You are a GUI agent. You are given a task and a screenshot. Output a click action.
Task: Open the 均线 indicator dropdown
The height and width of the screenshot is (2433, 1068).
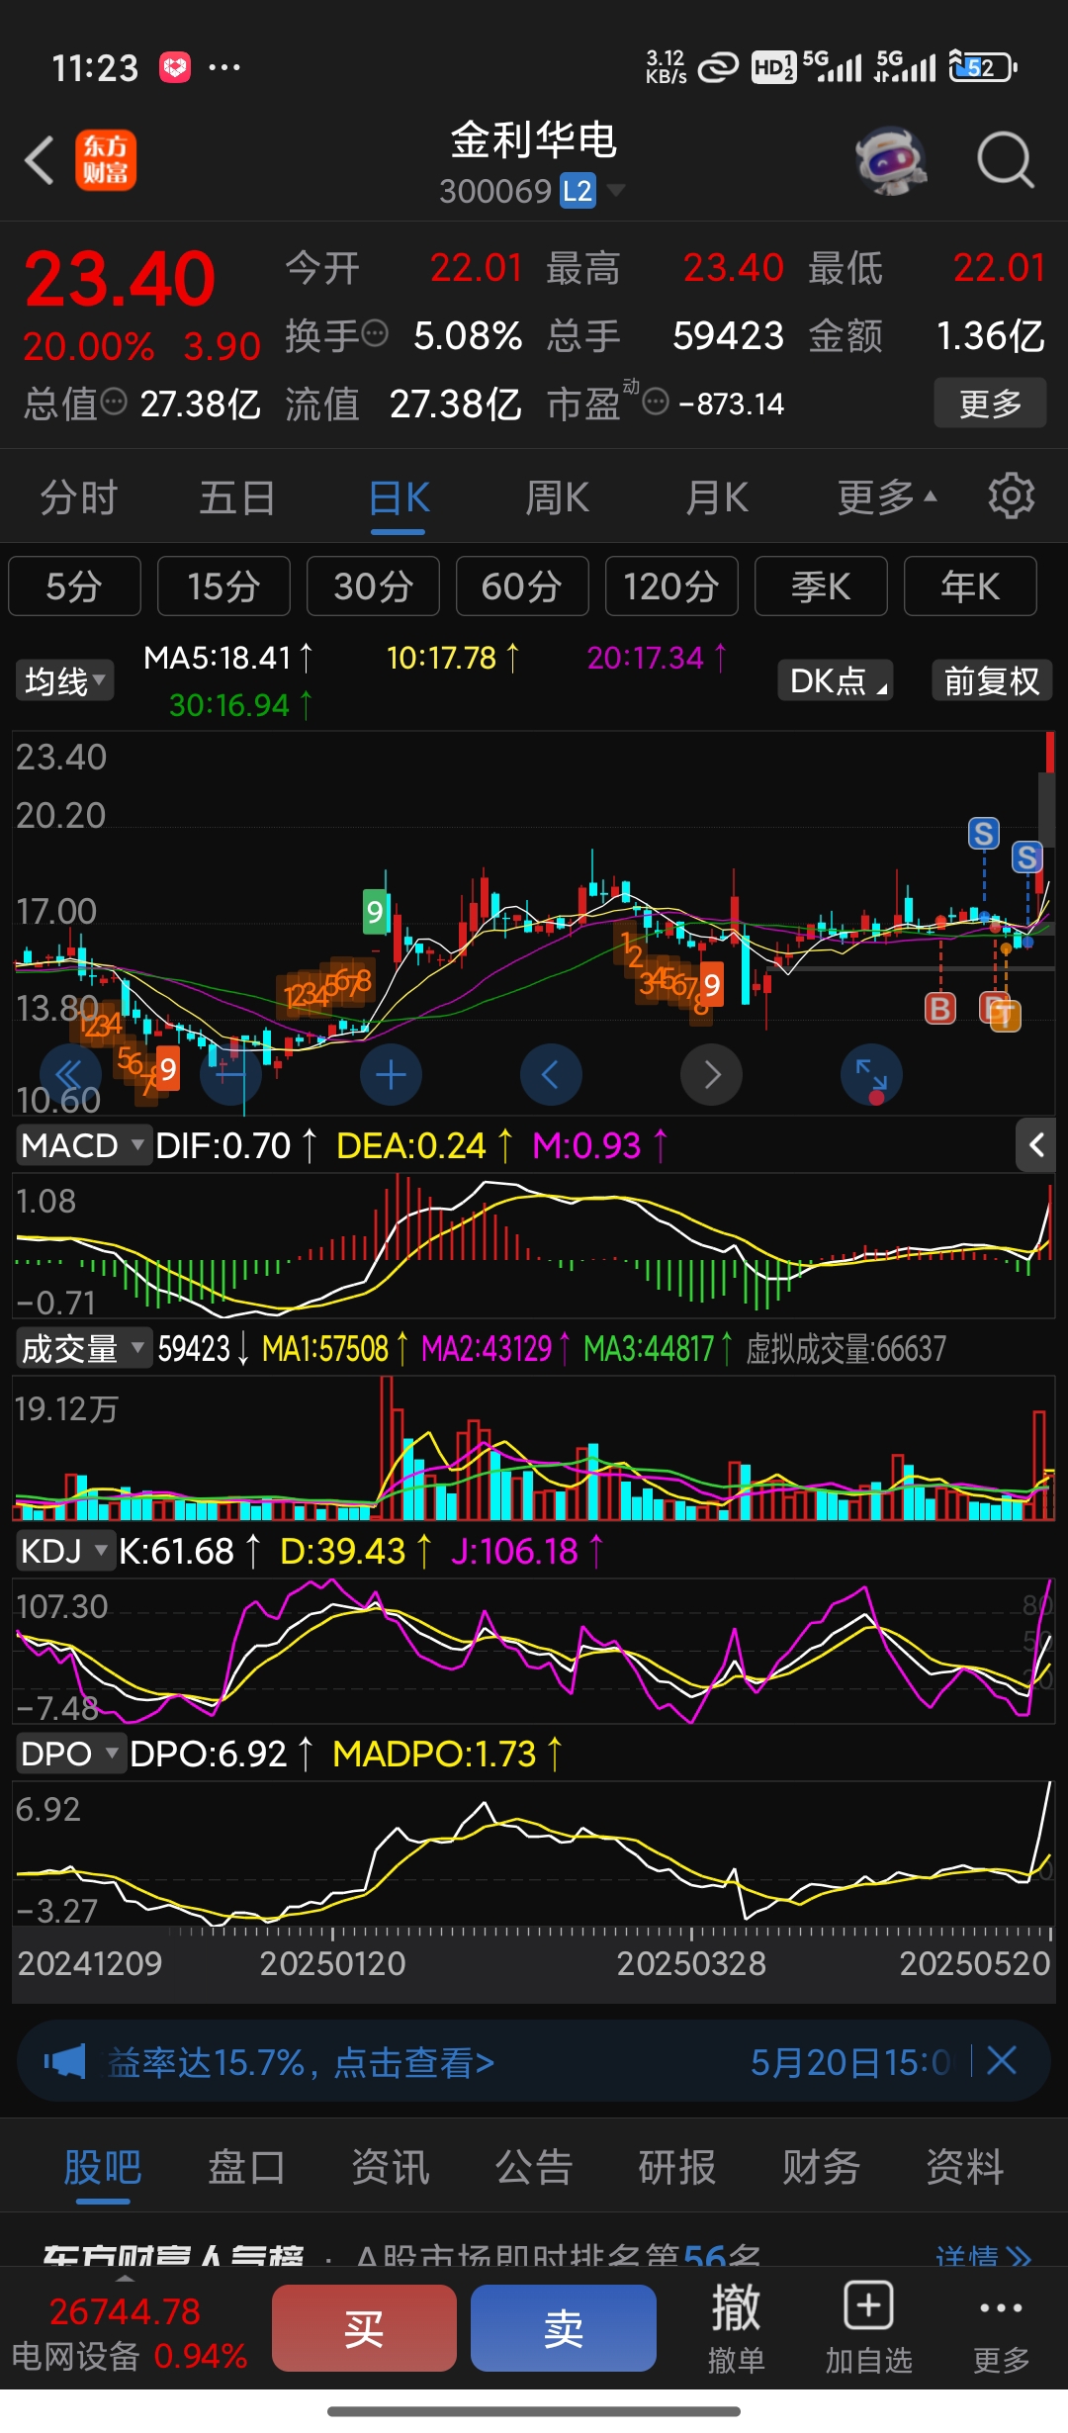[64, 681]
